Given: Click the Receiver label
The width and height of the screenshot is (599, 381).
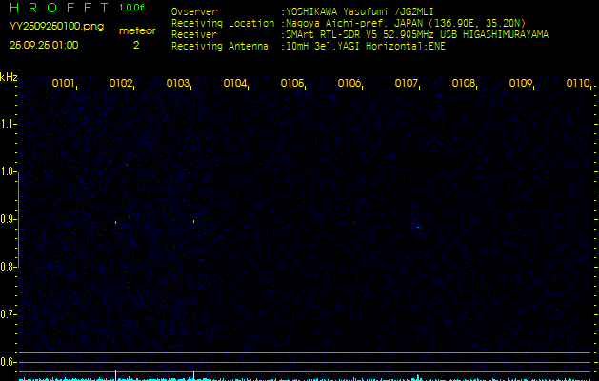Looking at the screenshot, I should (x=194, y=35).
